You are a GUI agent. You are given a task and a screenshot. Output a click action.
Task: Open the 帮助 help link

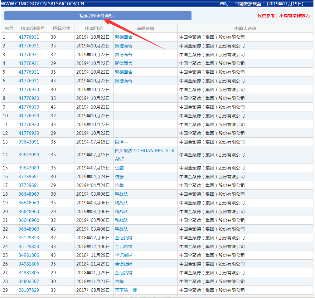pyautogui.click(x=224, y=4)
